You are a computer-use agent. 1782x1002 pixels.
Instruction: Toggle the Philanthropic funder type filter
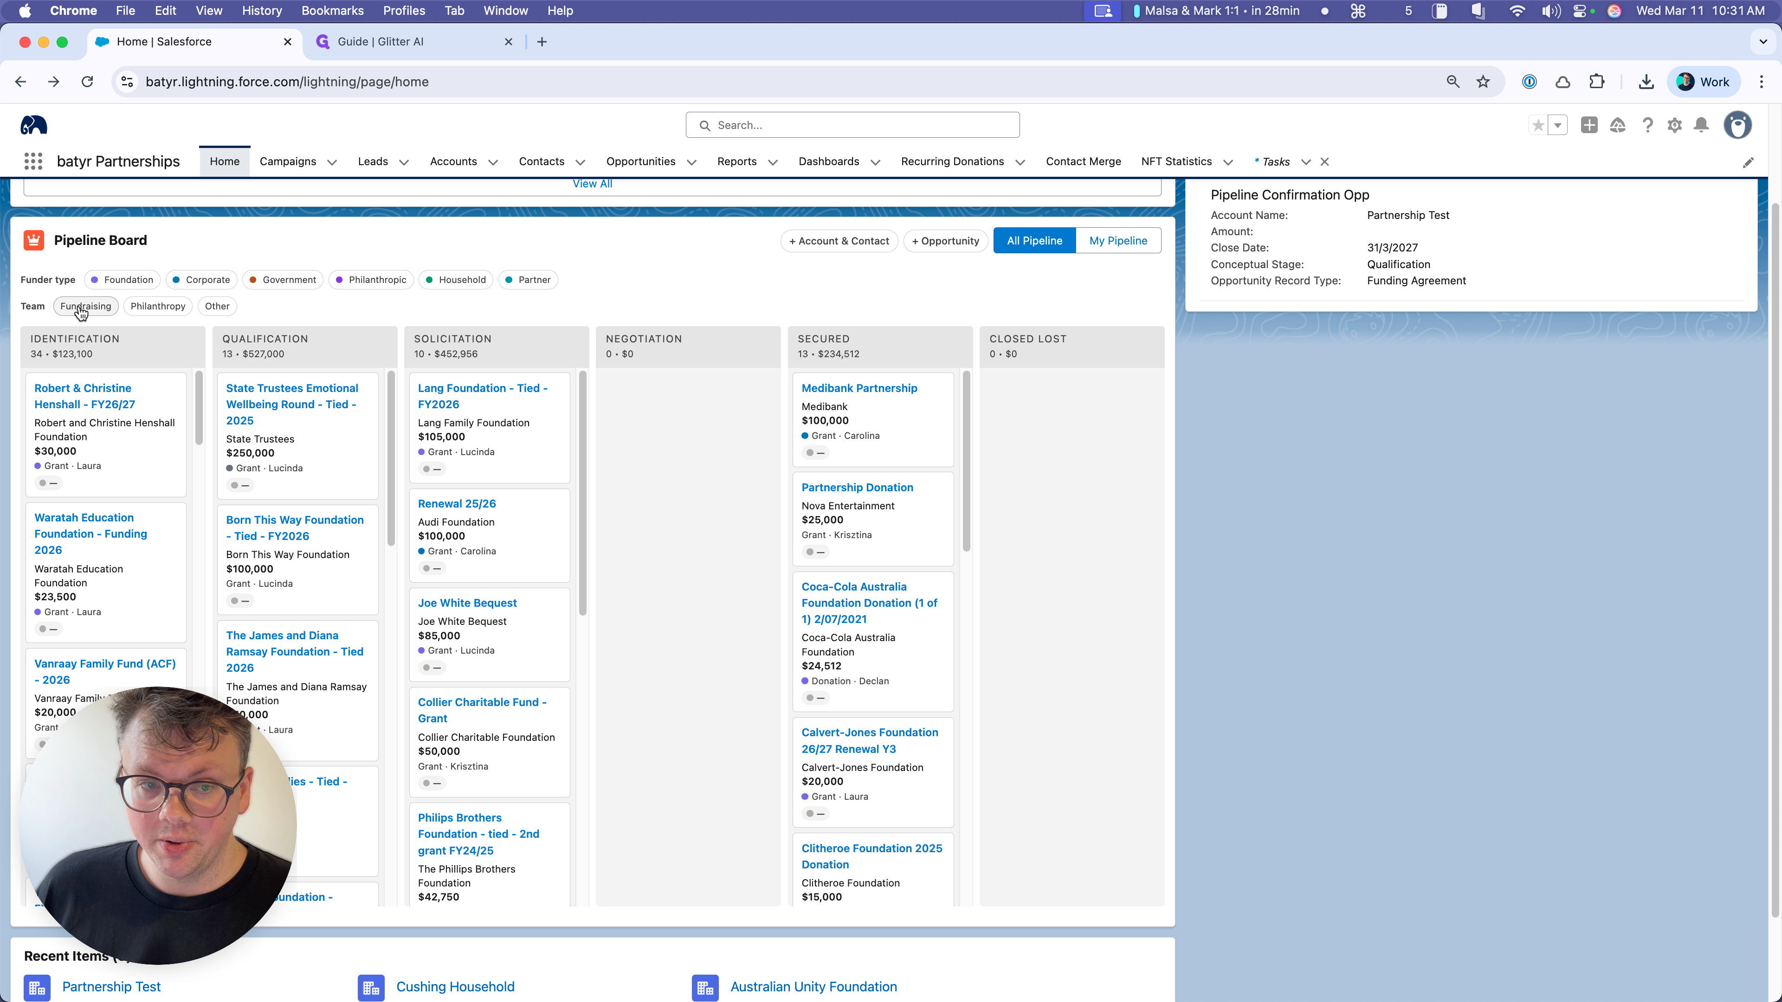(371, 280)
